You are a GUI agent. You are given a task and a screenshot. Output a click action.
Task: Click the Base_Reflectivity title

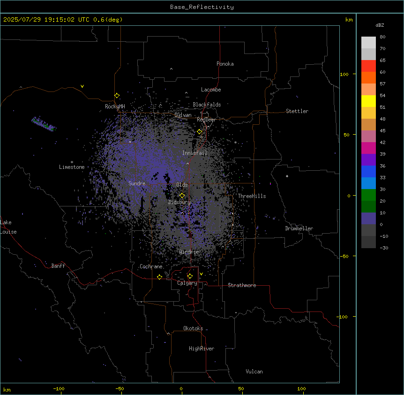pyautogui.click(x=202, y=7)
